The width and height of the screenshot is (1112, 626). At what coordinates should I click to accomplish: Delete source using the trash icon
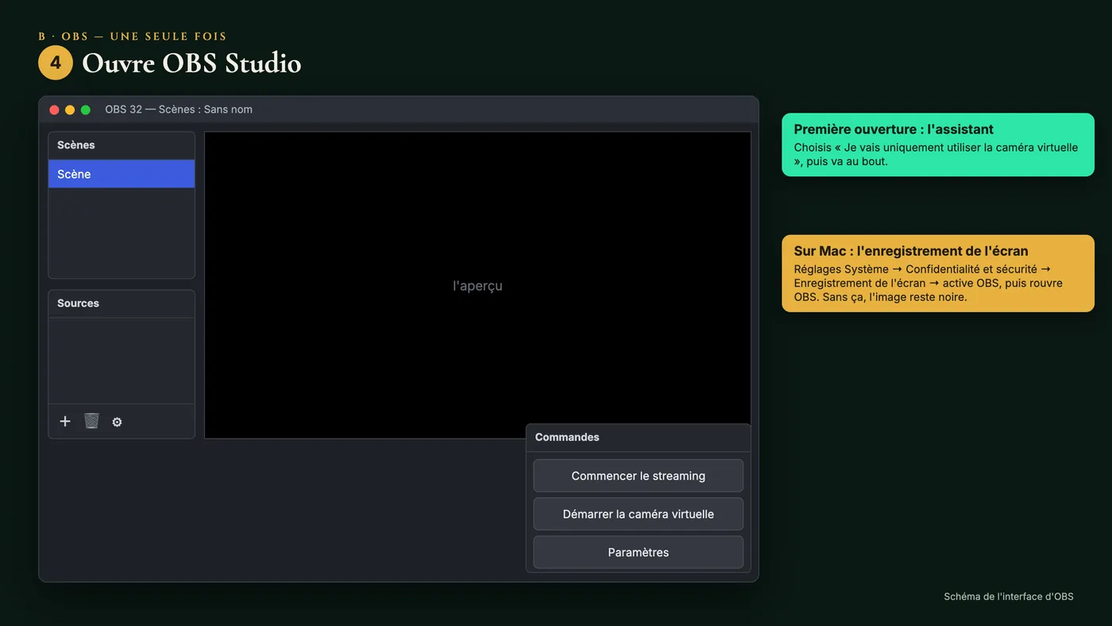click(91, 421)
